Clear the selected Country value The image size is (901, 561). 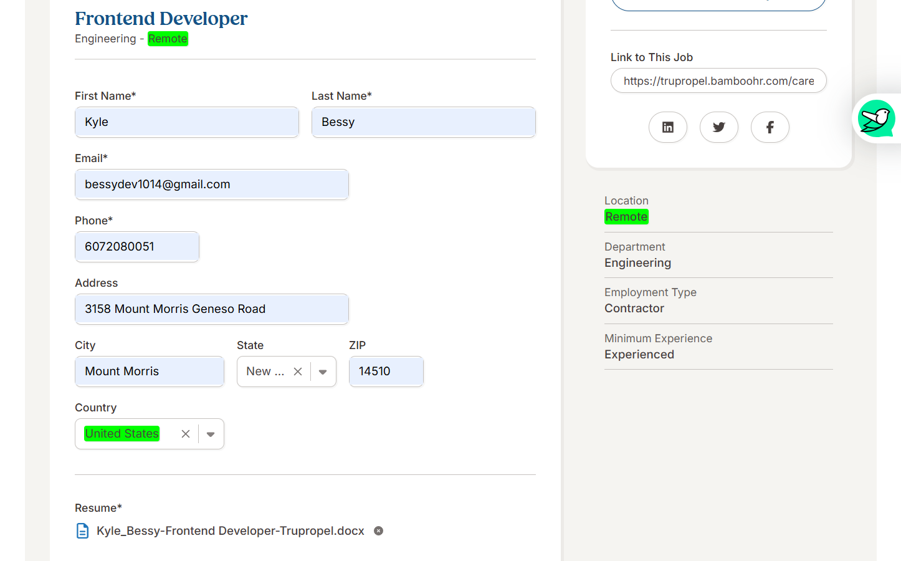(186, 434)
